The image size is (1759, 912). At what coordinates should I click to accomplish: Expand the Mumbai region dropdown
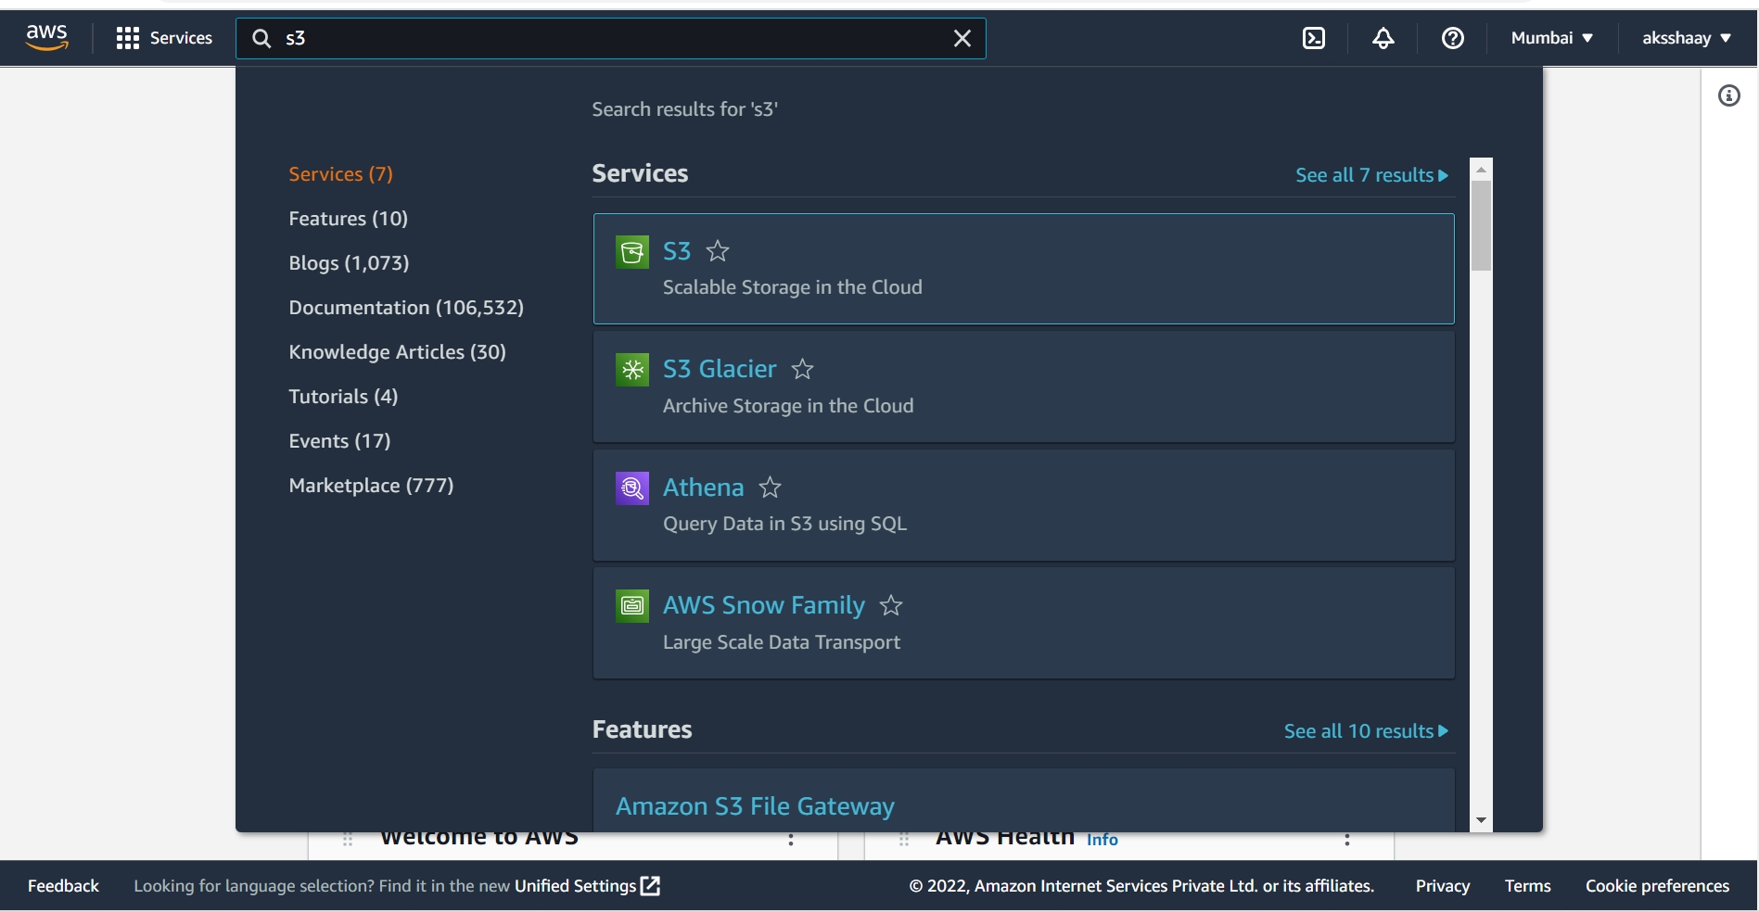click(x=1552, y=38)
